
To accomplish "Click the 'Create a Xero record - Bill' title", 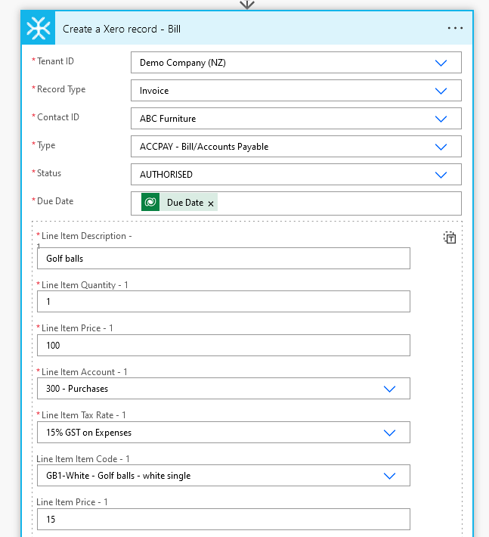I will pyautogui.click(x=122, y=29).
